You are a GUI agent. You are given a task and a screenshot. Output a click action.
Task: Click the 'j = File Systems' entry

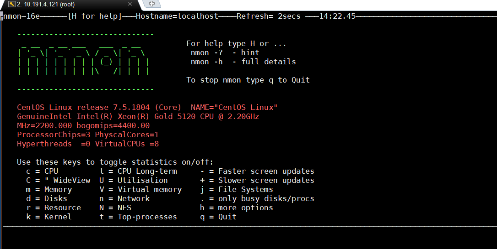tap(237, 190)
